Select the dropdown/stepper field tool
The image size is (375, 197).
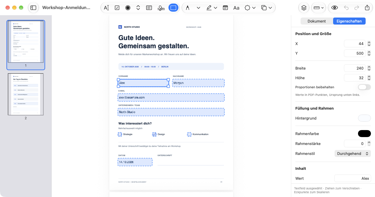[138, 8]
